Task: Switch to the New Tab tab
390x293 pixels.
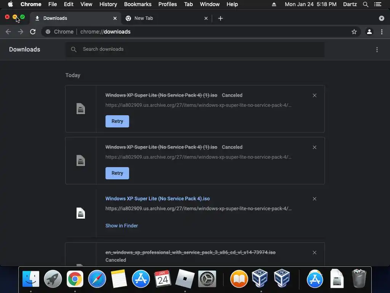Action: pos(167,18)
